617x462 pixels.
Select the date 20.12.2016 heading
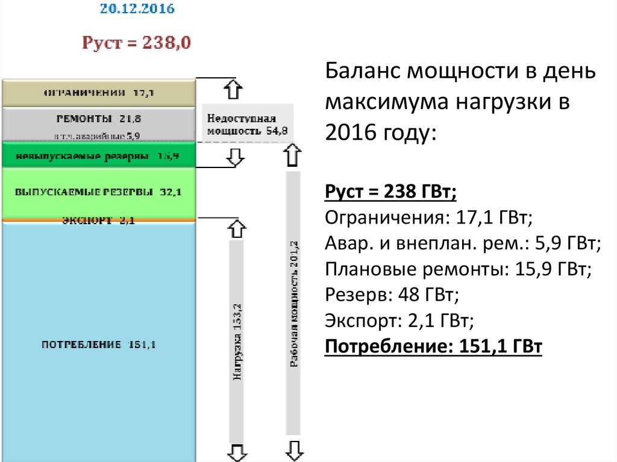138,8
